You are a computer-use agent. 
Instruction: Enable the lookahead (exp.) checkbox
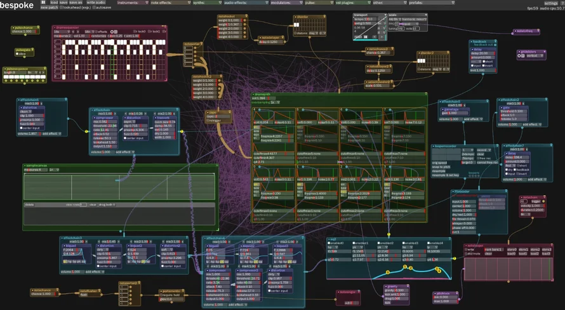[x=60, y=8]
